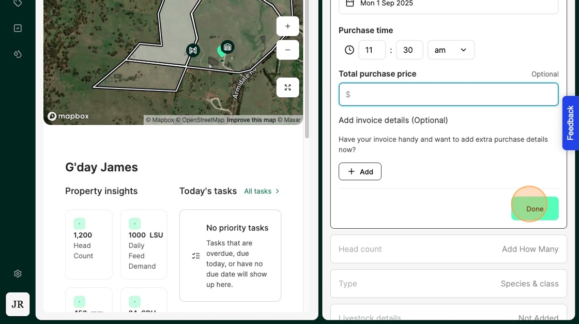Open the Feedback side tab
This screenshot has width=579, height=324.
(x=571, y=123)
